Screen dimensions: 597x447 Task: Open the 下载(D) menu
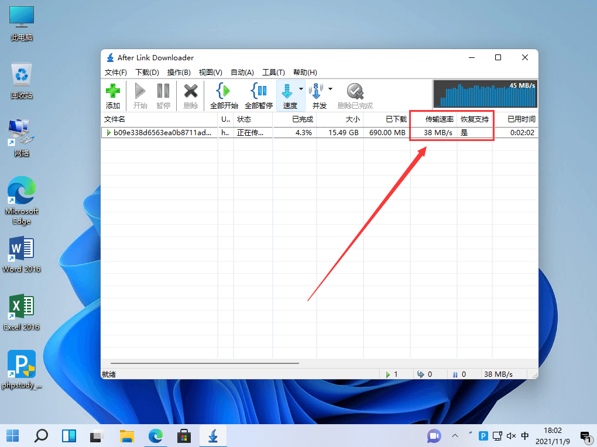click(147, 73)
